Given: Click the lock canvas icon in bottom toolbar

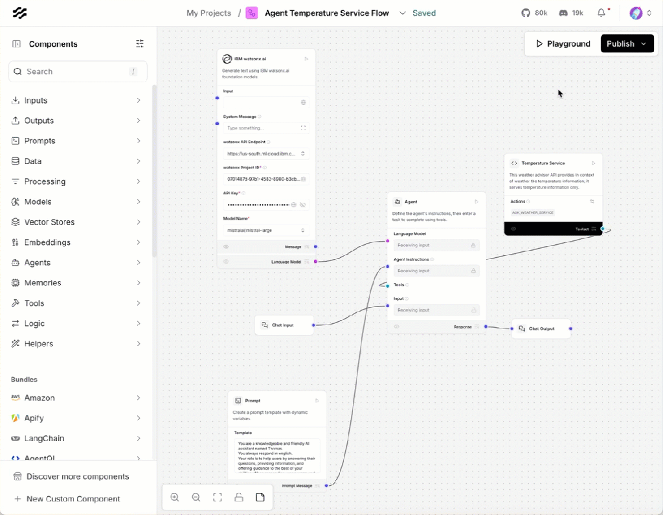Looking at the screenshot, I should (x=239, y=498).
